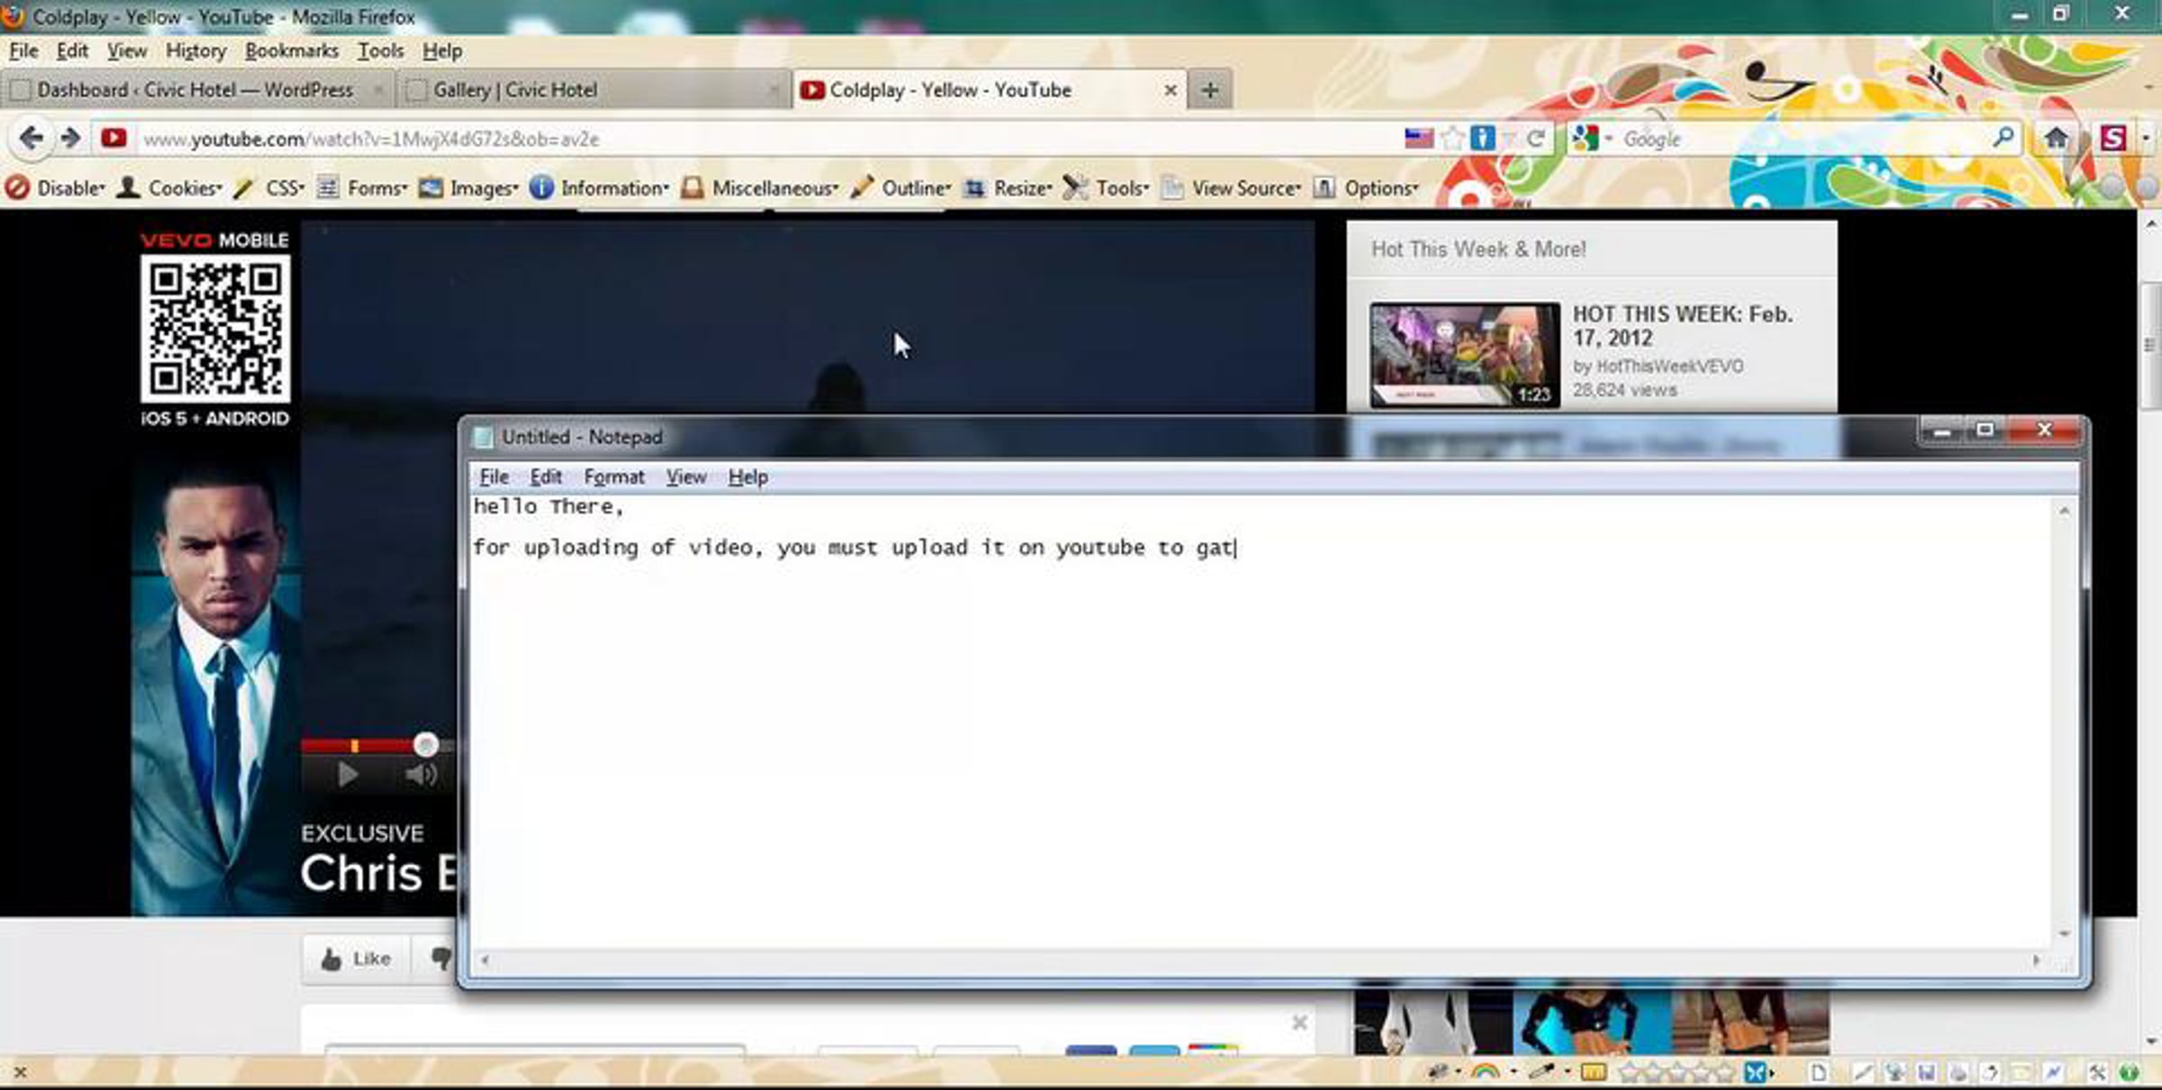Viewport: 2162px width, 1090px height.
Task: Click the blank page icon in status bar
Action: click(1819, 1072)
